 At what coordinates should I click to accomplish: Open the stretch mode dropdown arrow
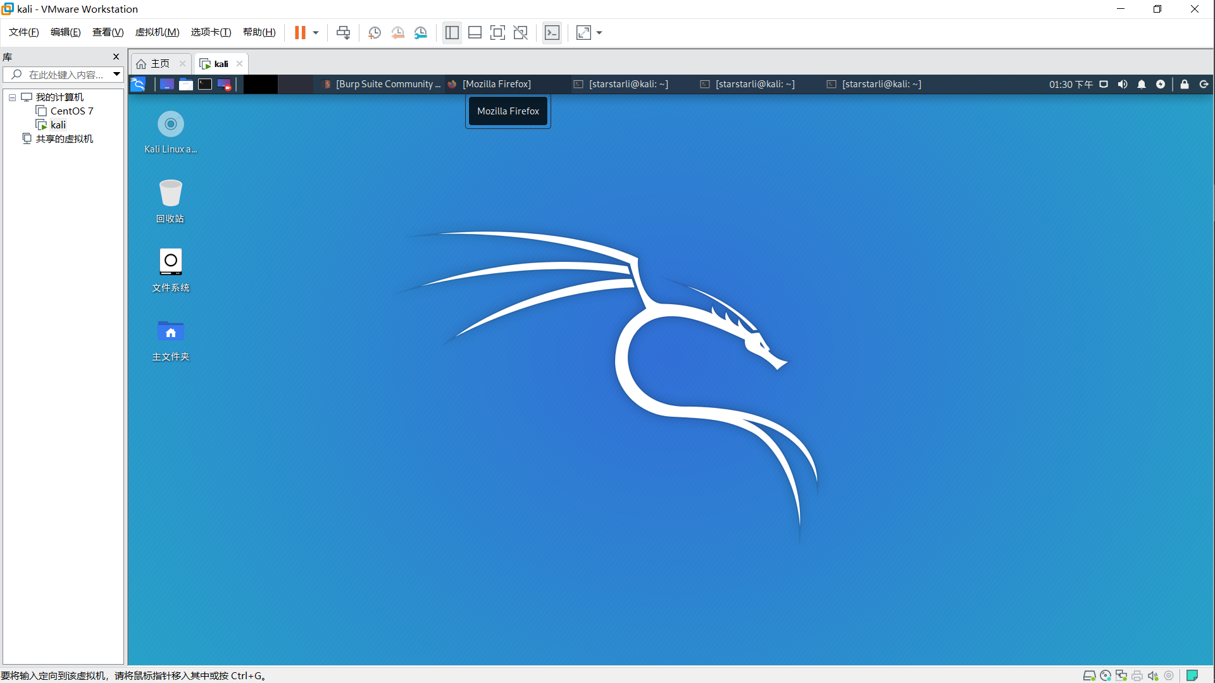point(599,33)
